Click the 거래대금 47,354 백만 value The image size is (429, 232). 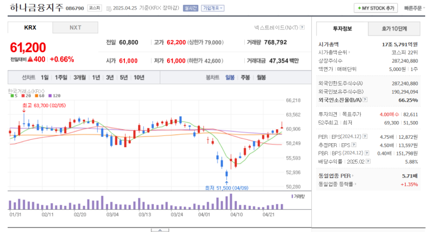coord(284,60)
